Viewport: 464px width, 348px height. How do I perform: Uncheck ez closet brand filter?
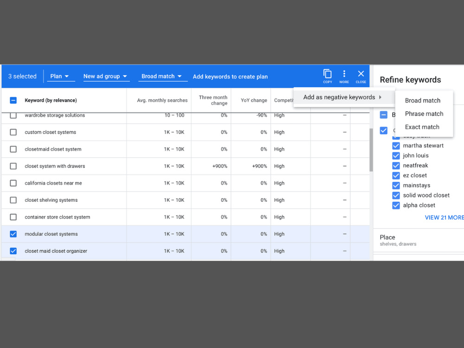pos(396,175)
